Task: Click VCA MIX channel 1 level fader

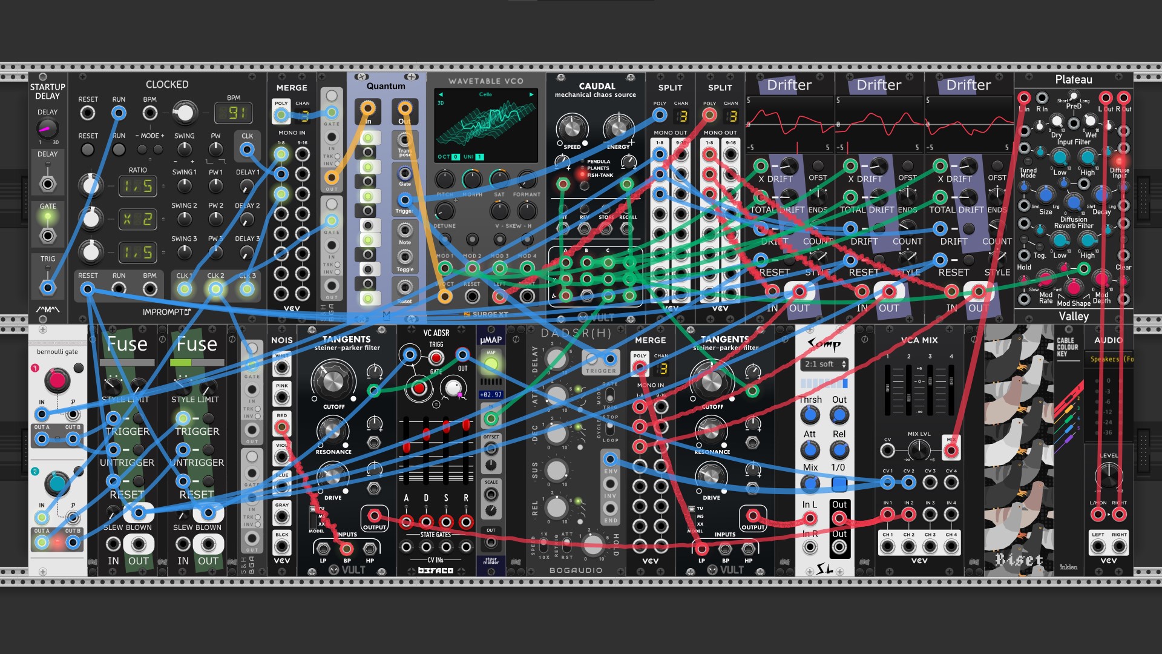Action: [888, 389]
